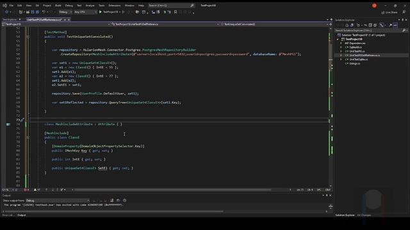Click the Open File toolbar icon
Screen dimensions: 410x230
click(x=28, y=12)
